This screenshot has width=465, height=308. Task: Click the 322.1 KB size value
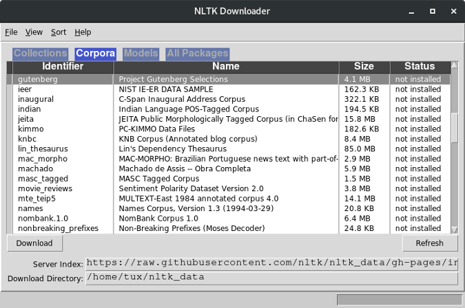[362, 99]
